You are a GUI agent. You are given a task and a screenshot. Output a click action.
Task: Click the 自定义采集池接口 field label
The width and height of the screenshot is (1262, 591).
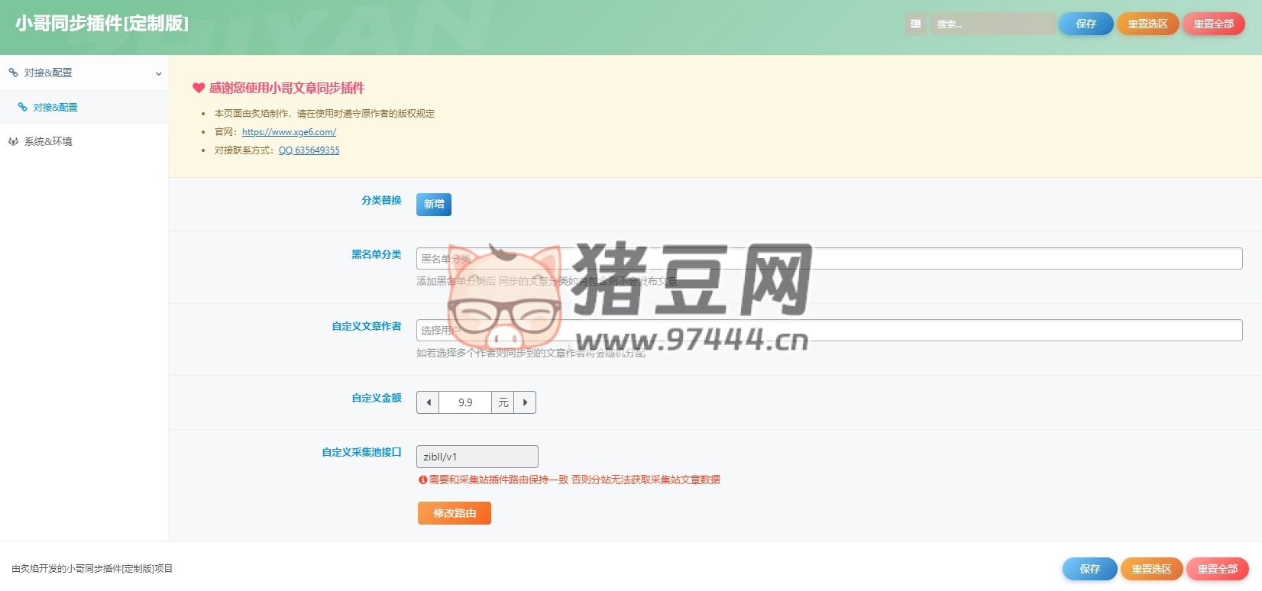pos(361,452)
